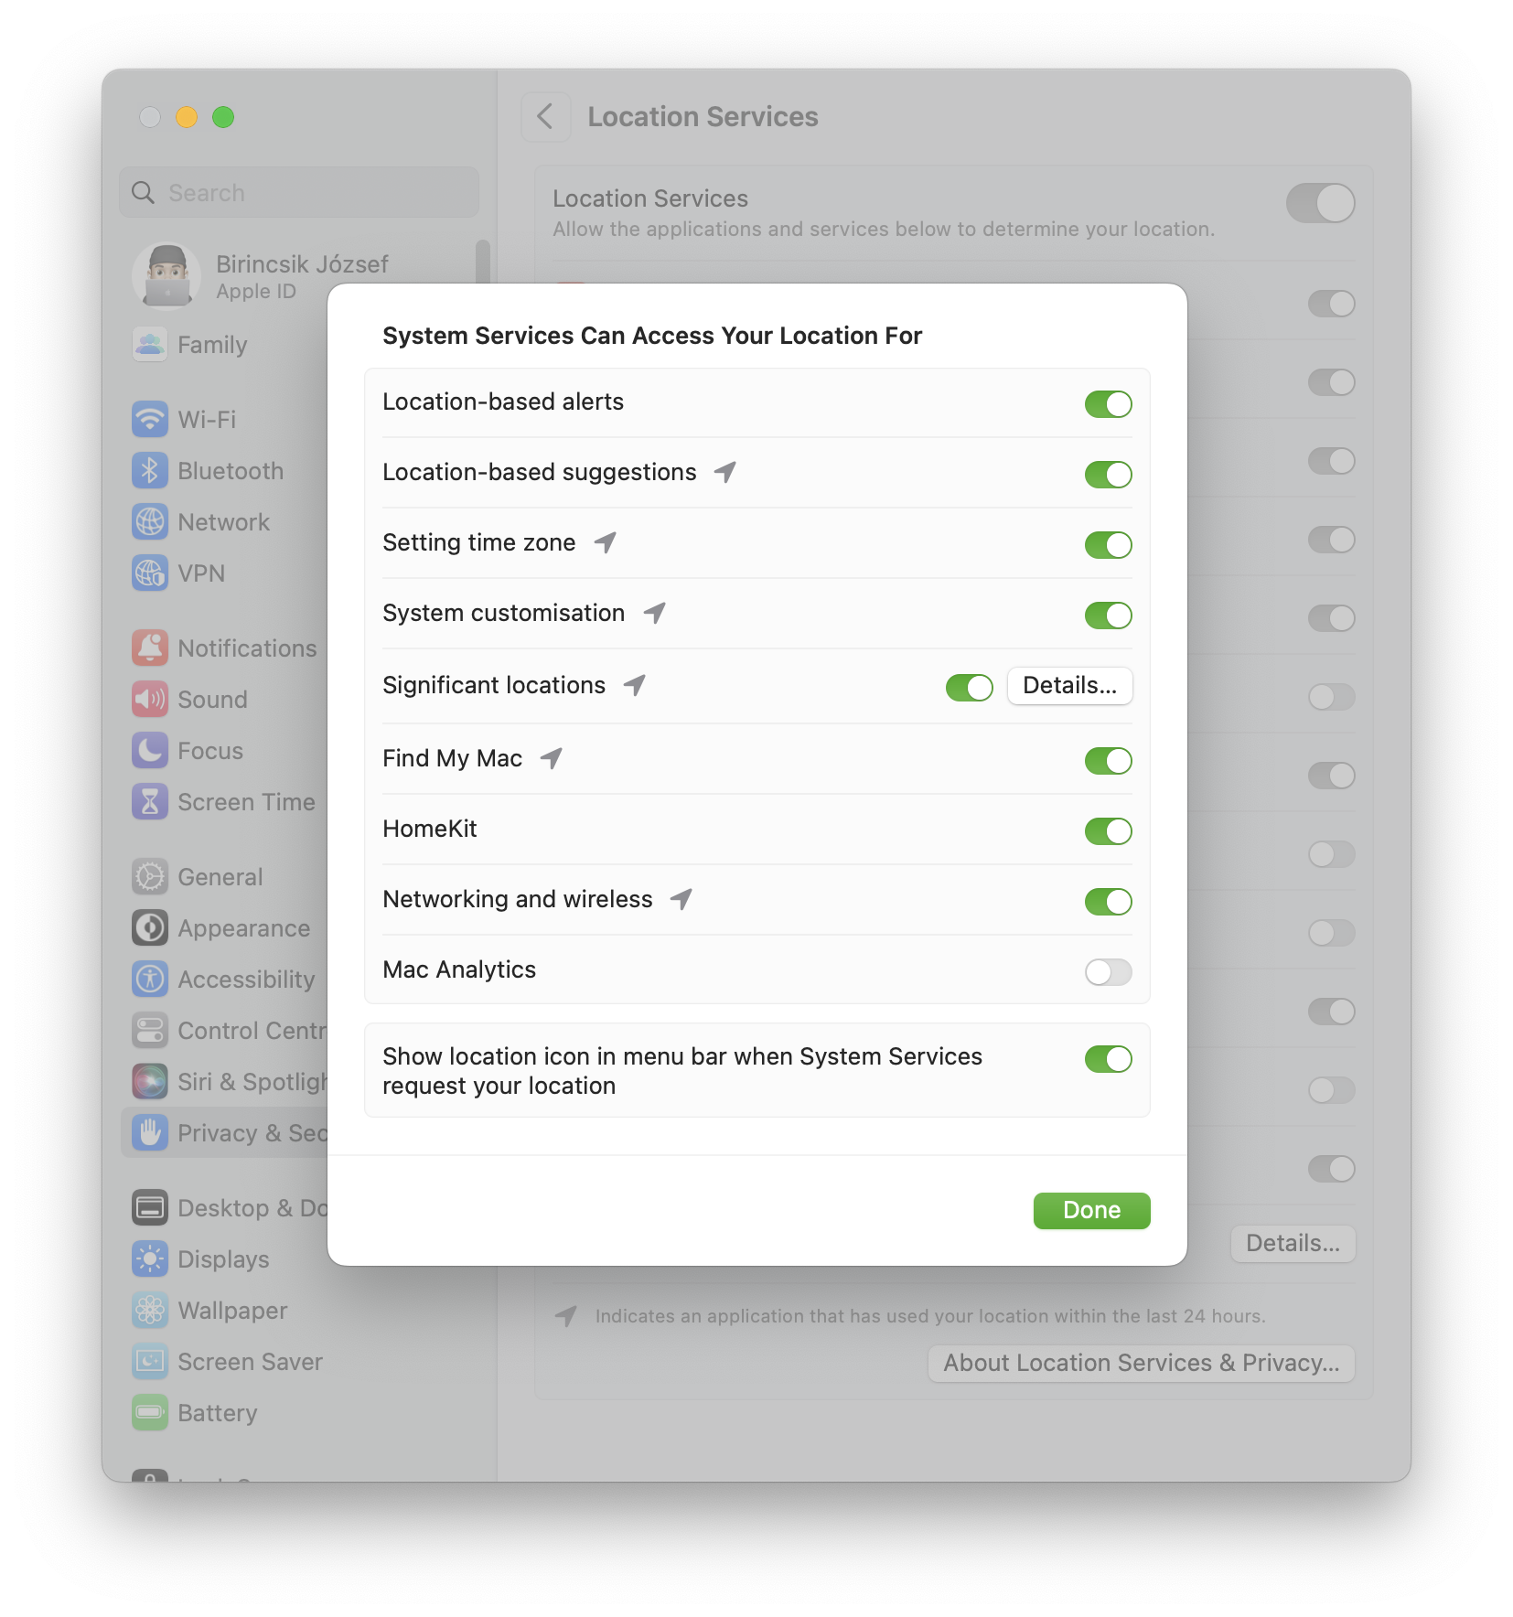Open Family settings icon
This screenshot has width=1513, height=1617.
(150, 345)
